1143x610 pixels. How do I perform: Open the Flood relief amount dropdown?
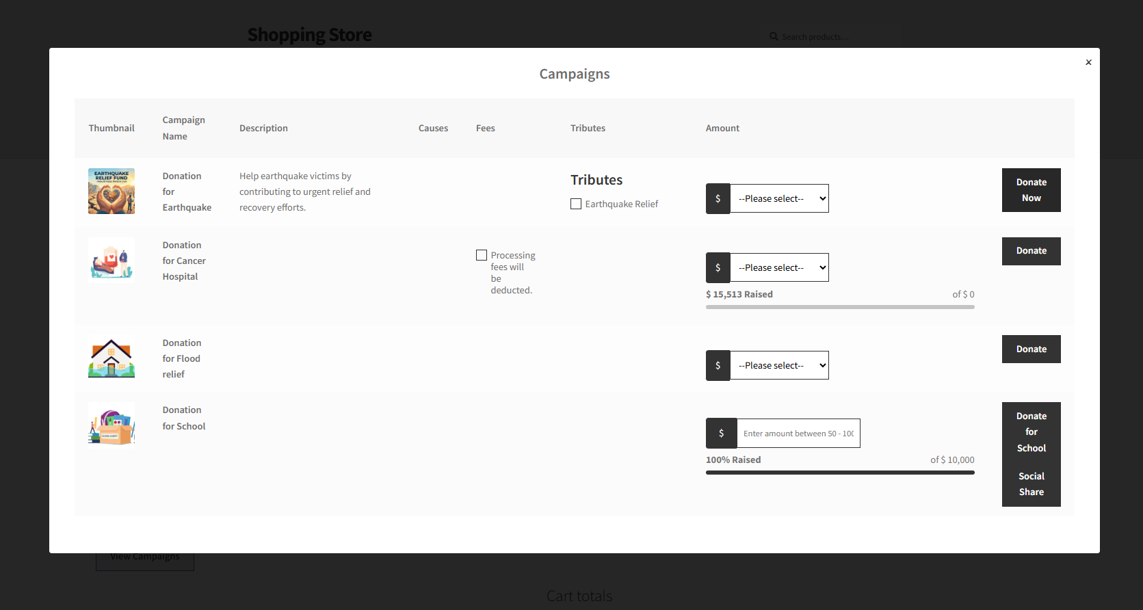click(780, 366)
